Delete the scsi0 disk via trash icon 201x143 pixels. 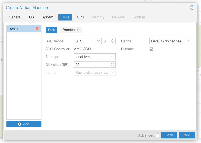click(x=37, y=29)
